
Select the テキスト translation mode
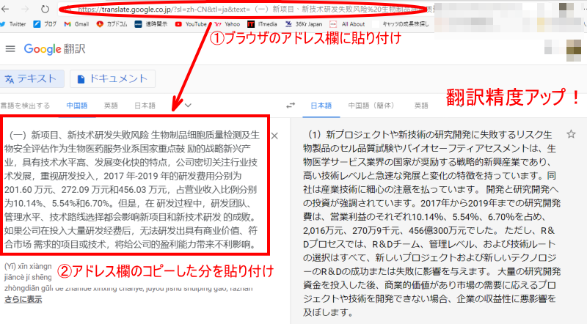32,78
